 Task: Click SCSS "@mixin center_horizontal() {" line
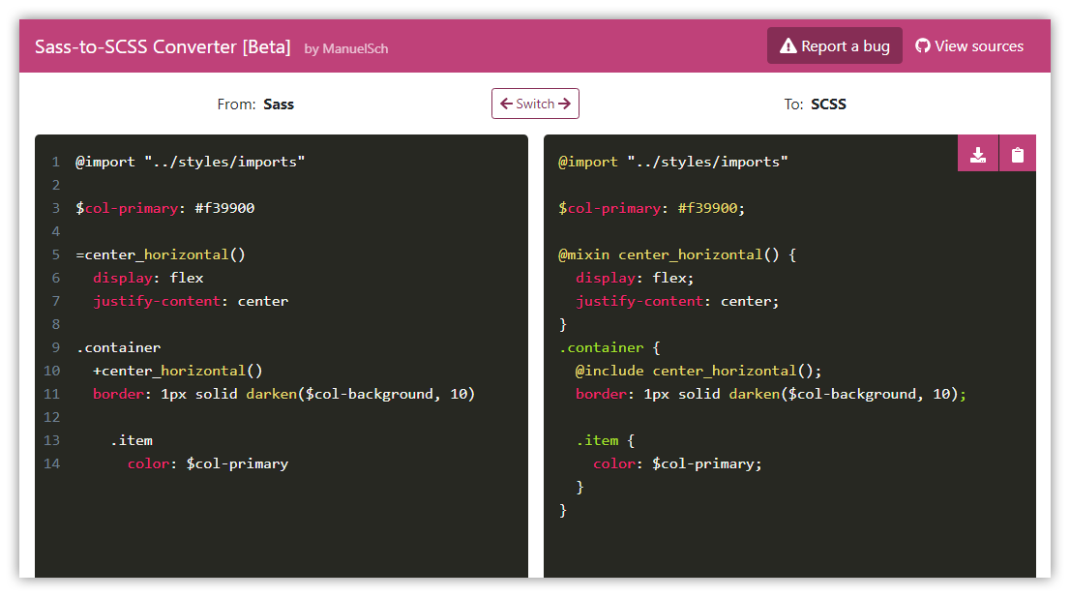coord(677,254)
